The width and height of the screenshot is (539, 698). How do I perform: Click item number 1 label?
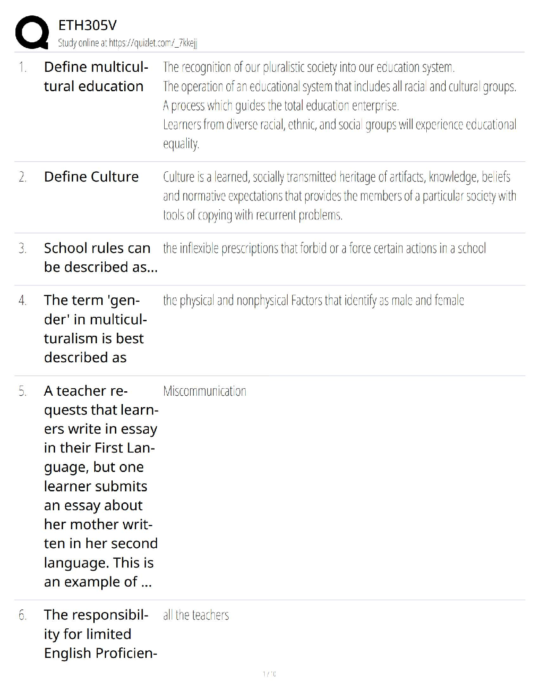click(22, 67)
